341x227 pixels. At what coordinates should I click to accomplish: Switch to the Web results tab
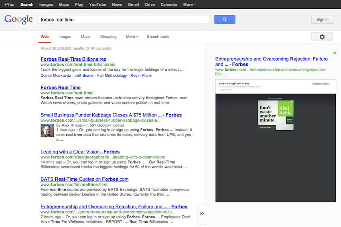click(45, 37)
